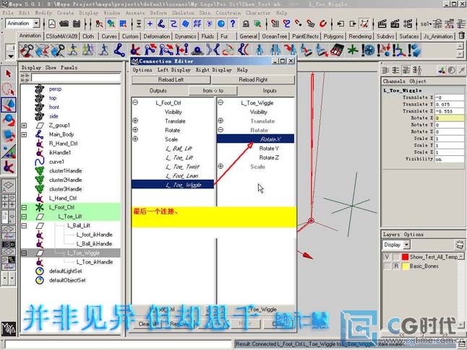
Task: Click the shelf scroll up arrow
Action: point(460,45)
